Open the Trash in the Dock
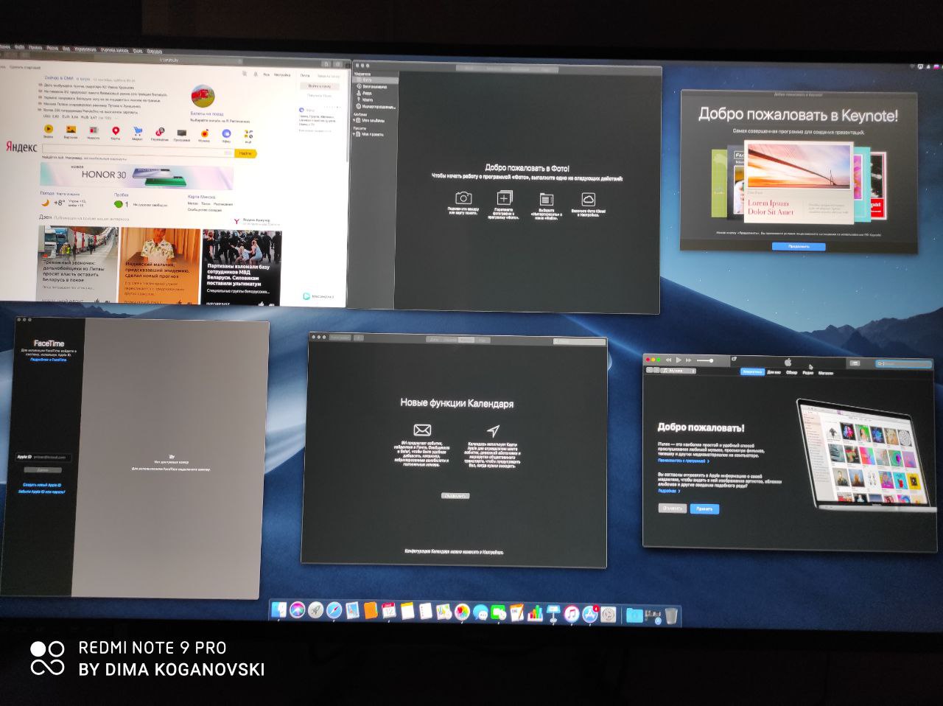The height and width of the screenshot is (706, 943). pyautogui.click(x=671, y=615)
